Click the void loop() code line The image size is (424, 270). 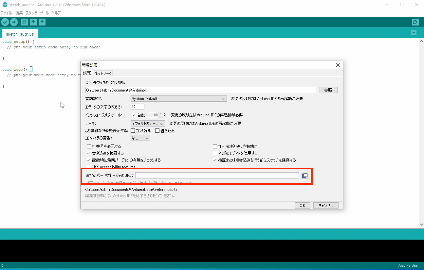(x=17, y=69)
